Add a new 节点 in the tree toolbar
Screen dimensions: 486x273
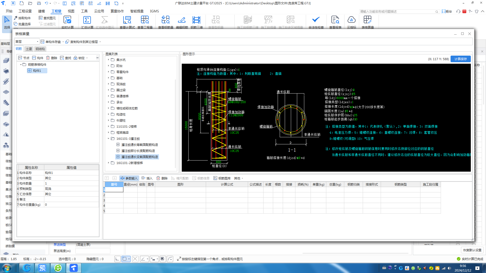pyautogui.click(x=24, y=58)
